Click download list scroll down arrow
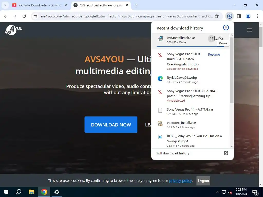The width and height of the screenshot is (263, 197). click(x=231, y=146)
